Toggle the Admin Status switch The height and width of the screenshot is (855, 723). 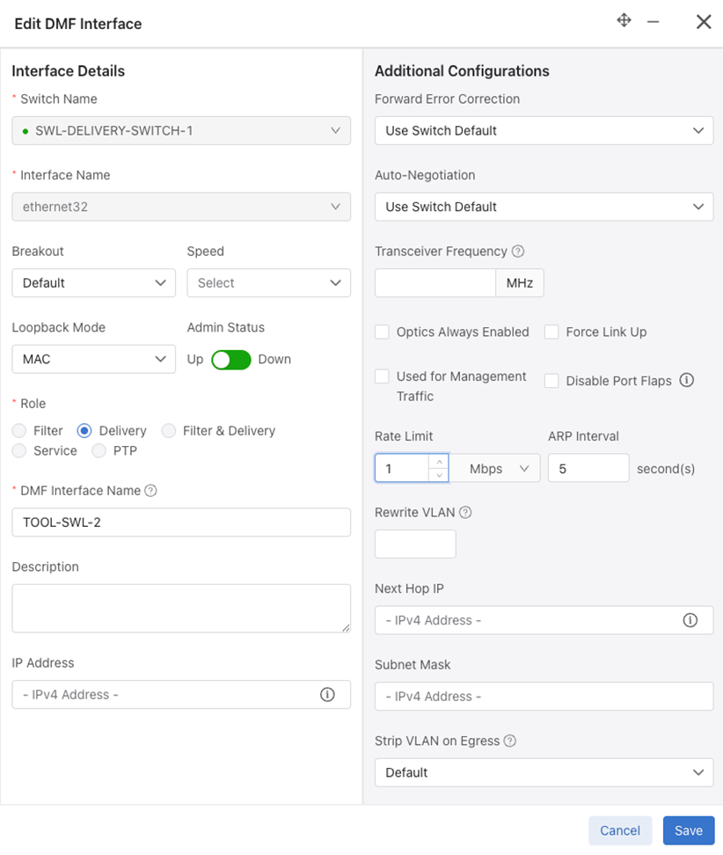point(231,360)
